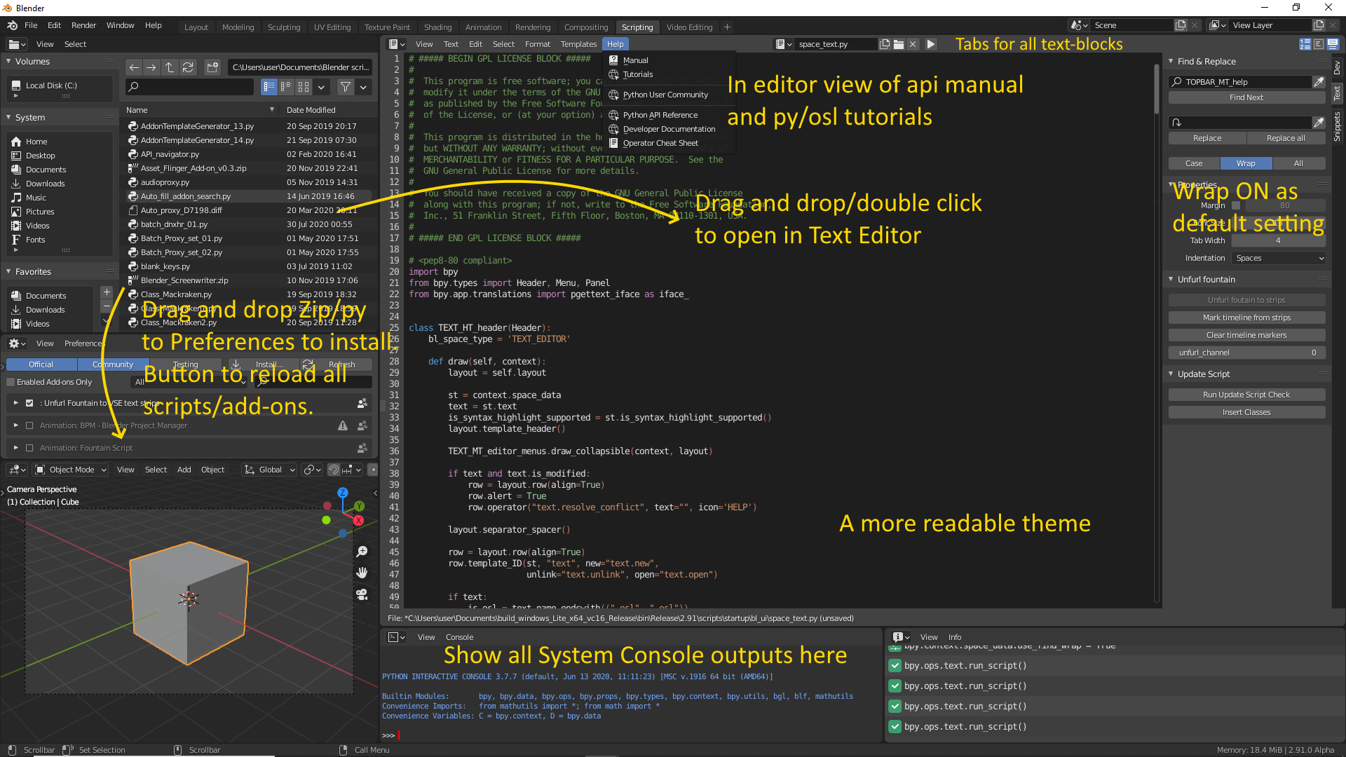
Task: Refresh the file browser listing
Action: [188, 67]
